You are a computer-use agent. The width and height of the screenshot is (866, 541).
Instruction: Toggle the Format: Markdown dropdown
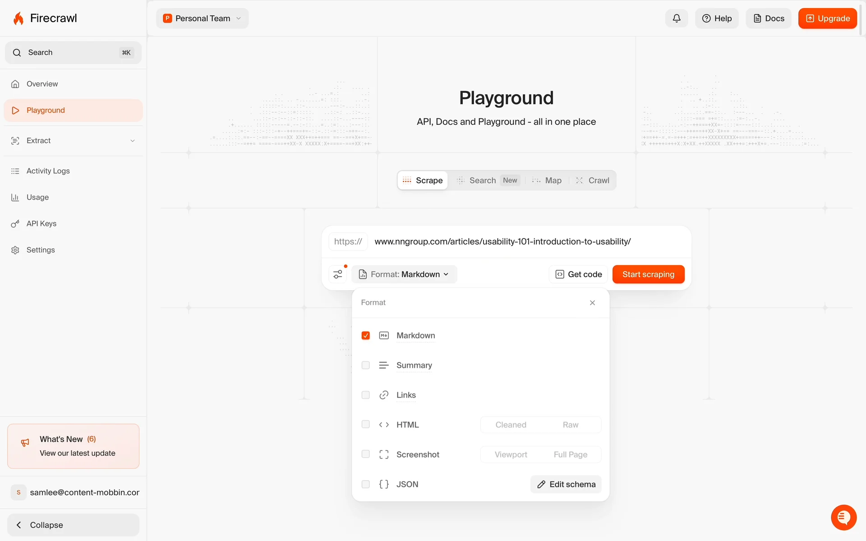tap(405, 274)
